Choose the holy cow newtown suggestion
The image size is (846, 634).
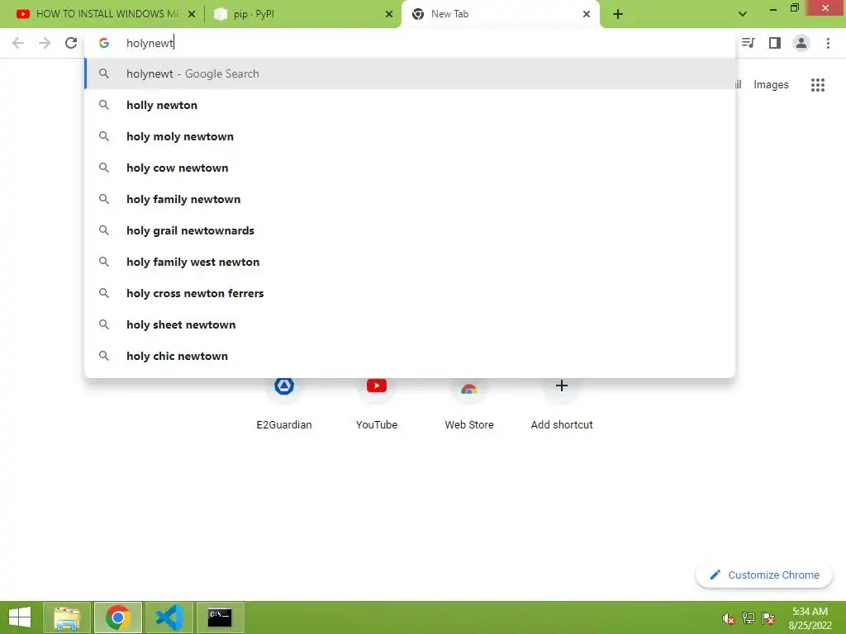point(410,168)
